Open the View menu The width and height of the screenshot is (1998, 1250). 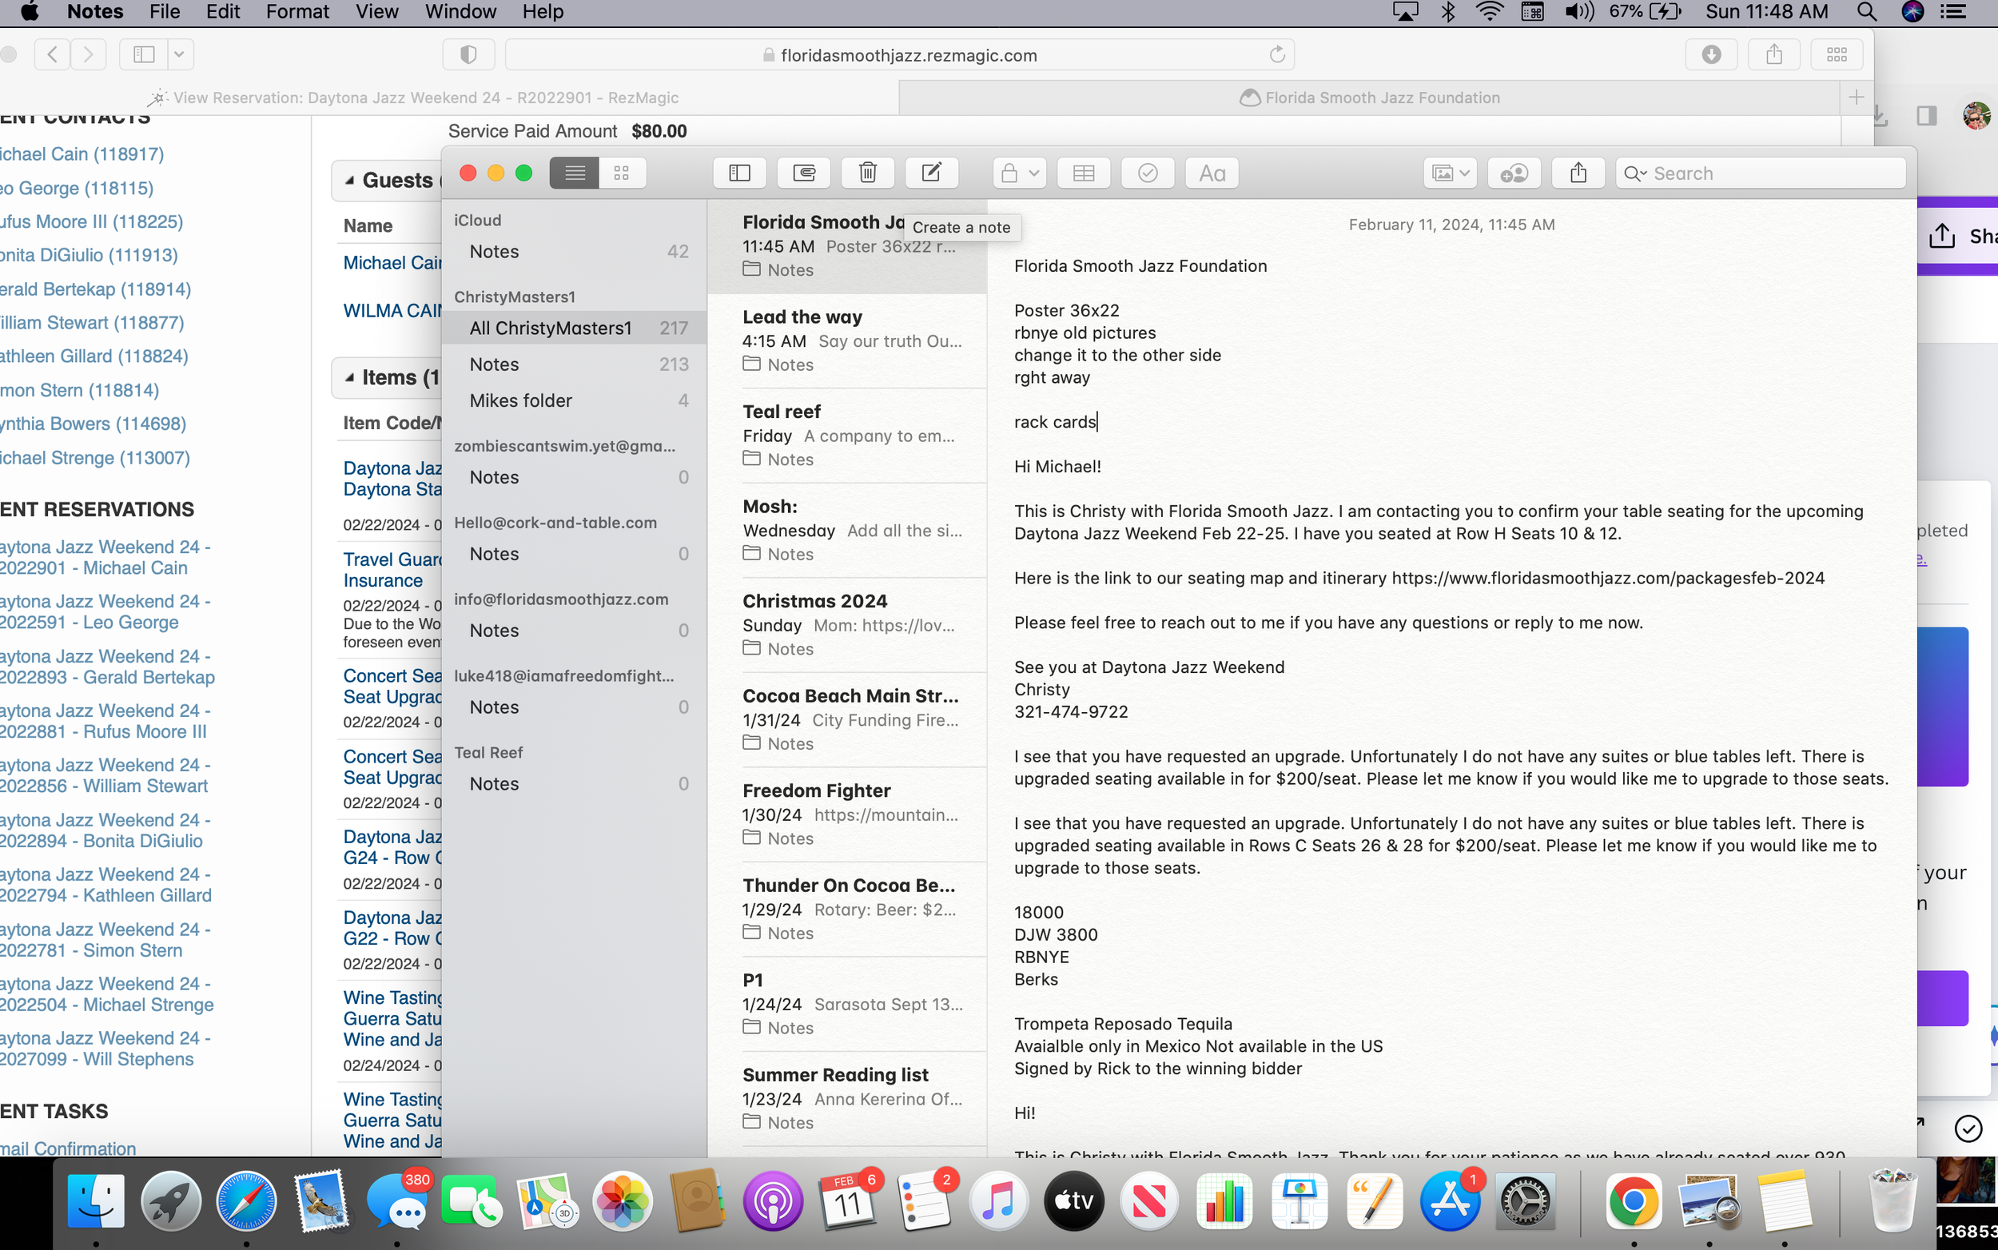tap(377, 11)
